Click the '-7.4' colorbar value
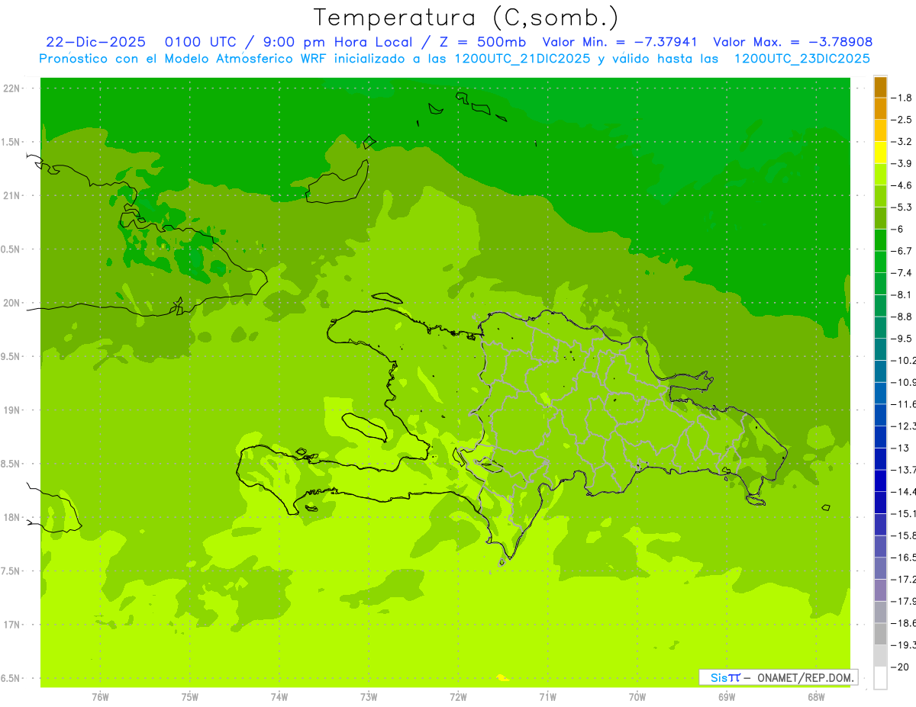The image size is (916, 707). tap(901, 272)
